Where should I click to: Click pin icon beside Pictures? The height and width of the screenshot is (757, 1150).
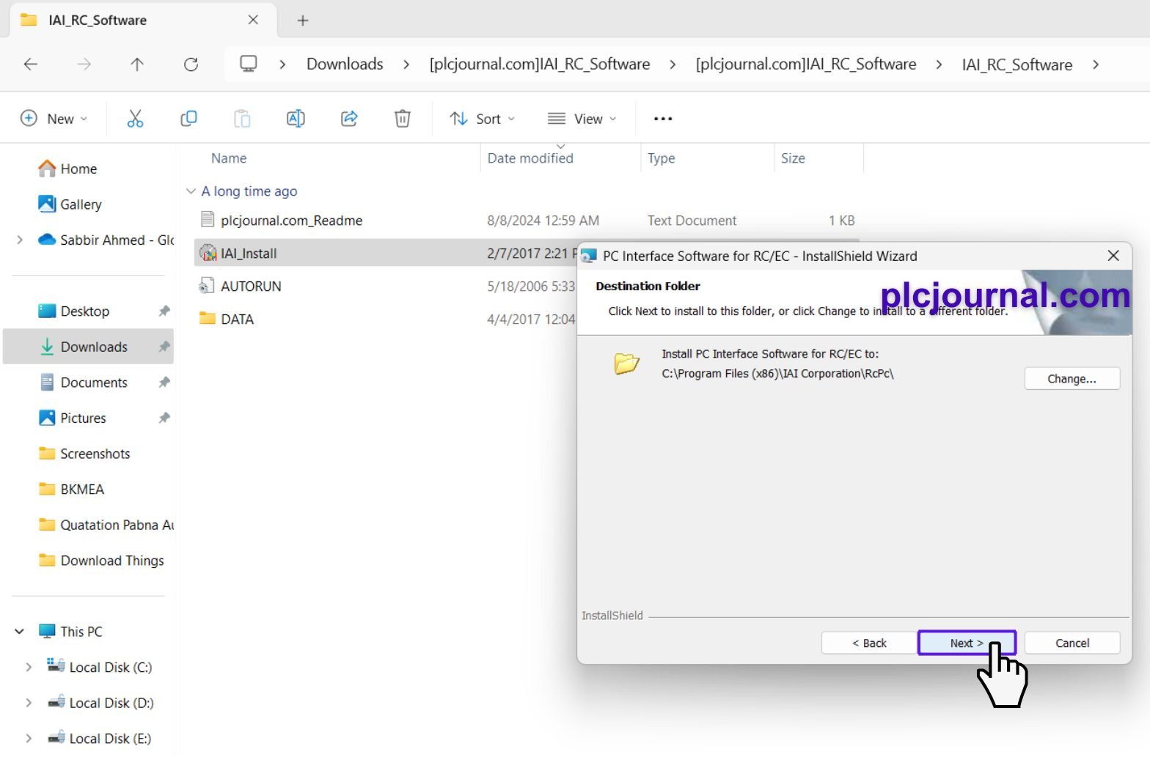tap(164, 418)
